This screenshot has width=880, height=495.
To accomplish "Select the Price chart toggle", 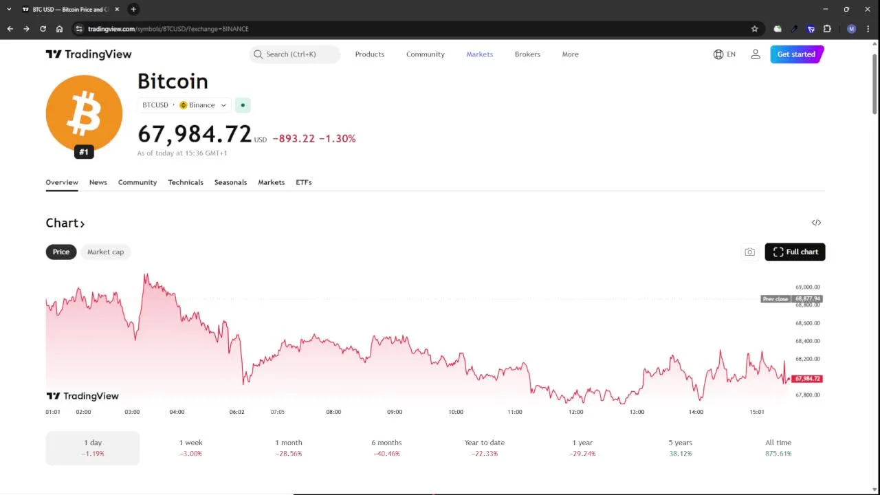I will 61,252.
